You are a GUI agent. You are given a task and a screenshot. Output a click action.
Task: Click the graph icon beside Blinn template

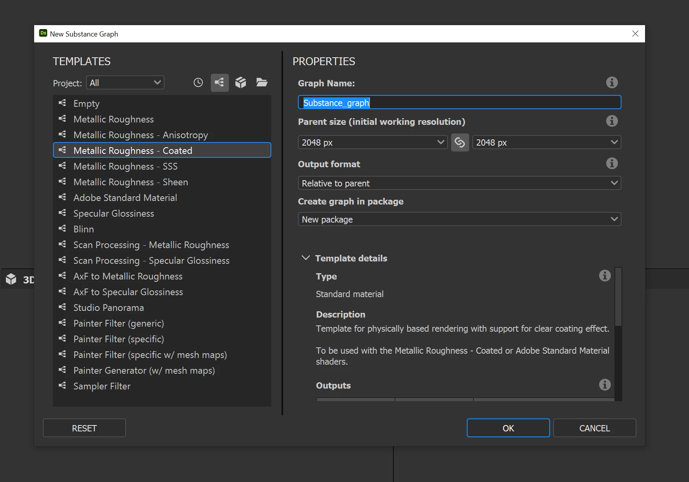[62, 228]
